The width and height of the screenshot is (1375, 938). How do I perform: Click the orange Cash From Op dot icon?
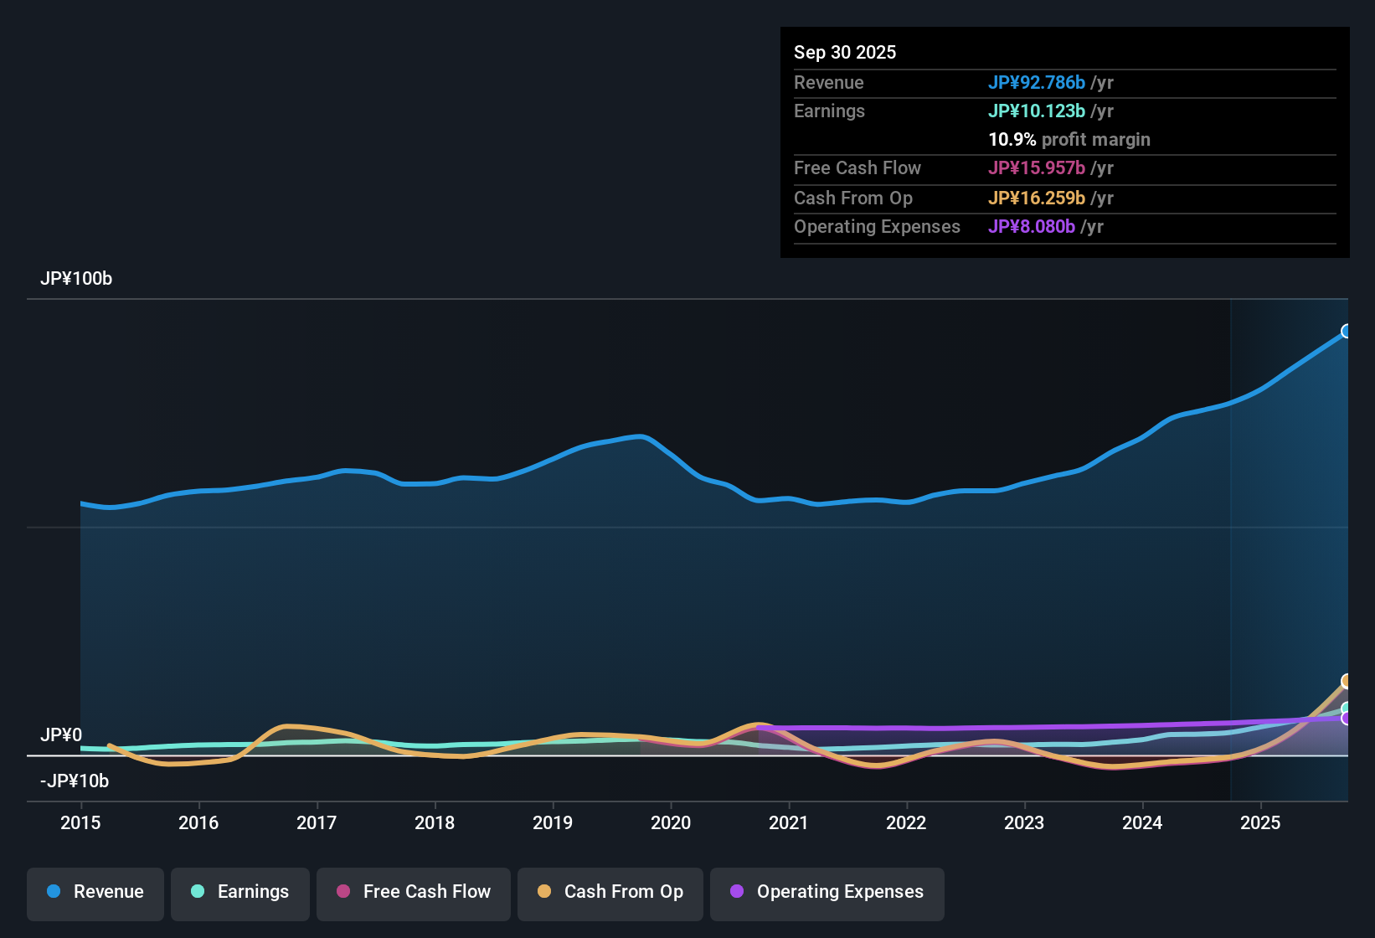(544, 892)
